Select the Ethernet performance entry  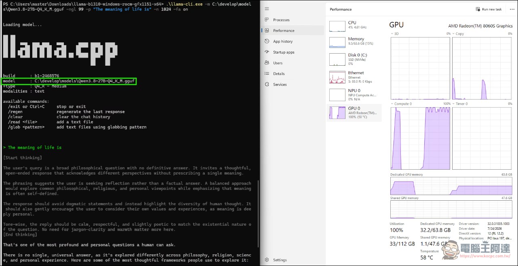354,77
